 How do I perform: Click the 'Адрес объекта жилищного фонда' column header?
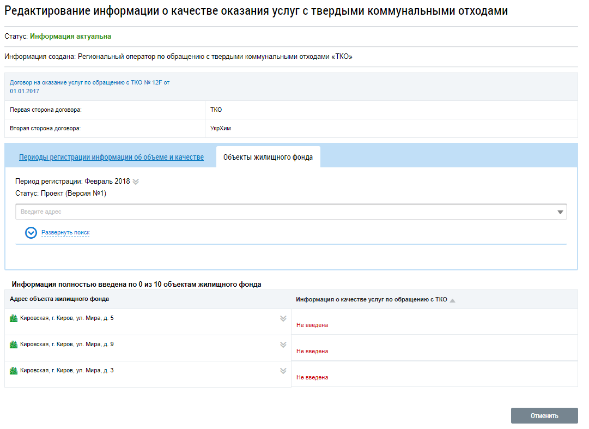59,299
